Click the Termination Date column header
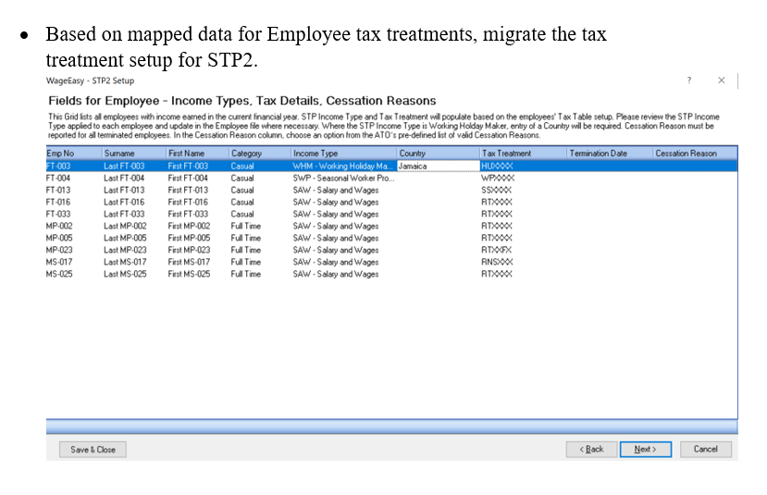This screenshot has width=767, height=495. 610,153
